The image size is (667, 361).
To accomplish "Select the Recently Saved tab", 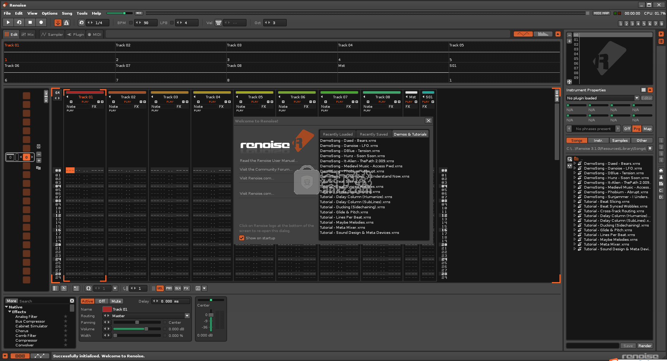I will [x=374, y=134].
